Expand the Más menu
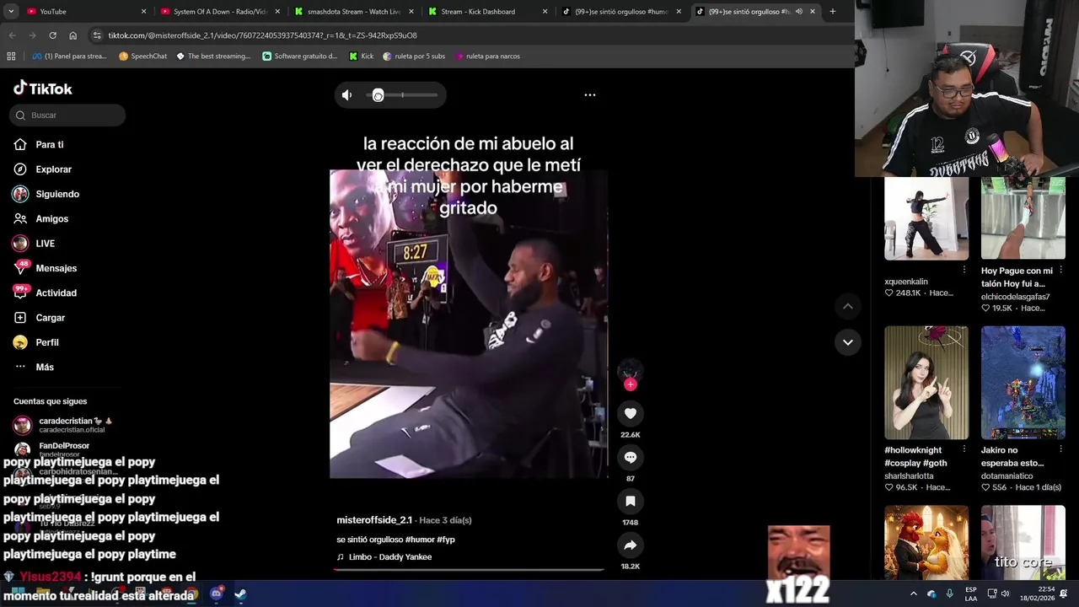Image resolution: width=1079 pixels, height=607 pixels. (x=35, y=368)
